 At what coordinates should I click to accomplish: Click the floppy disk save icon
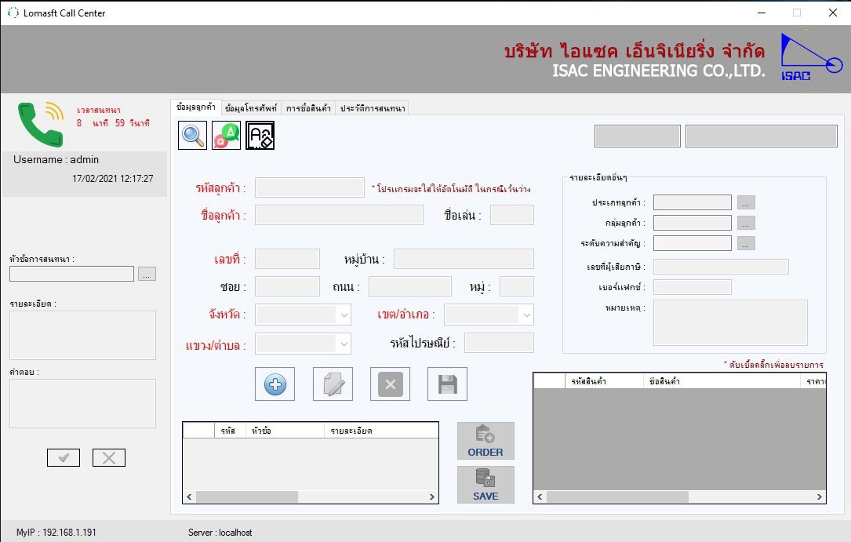447,384
